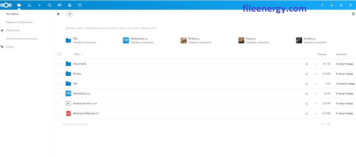Viewport: 356px width, 157px height.
Task: Tick the checkbox for Nextcloud intro.mp4
Action: coord(59,103)
